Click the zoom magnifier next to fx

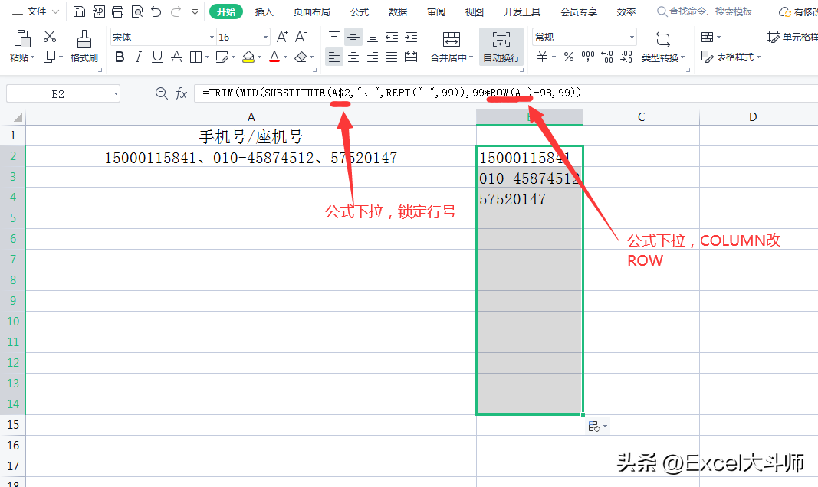tap(161, 93)
